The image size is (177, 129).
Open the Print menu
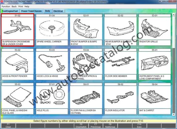21,7
